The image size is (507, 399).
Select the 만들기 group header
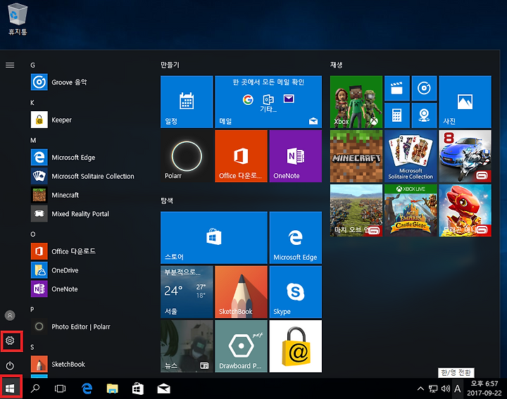(170, 65)
